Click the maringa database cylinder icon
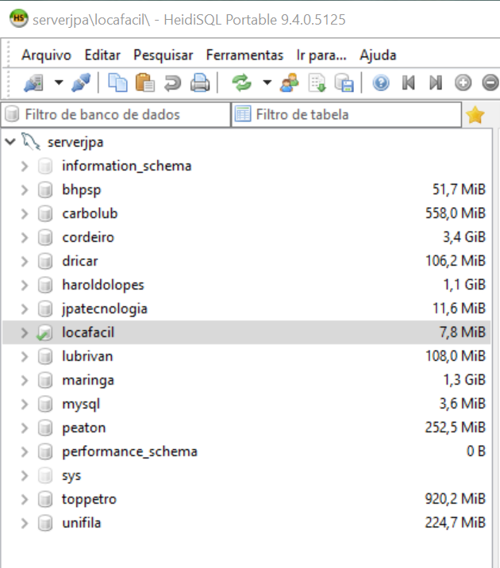 [45, 380]
